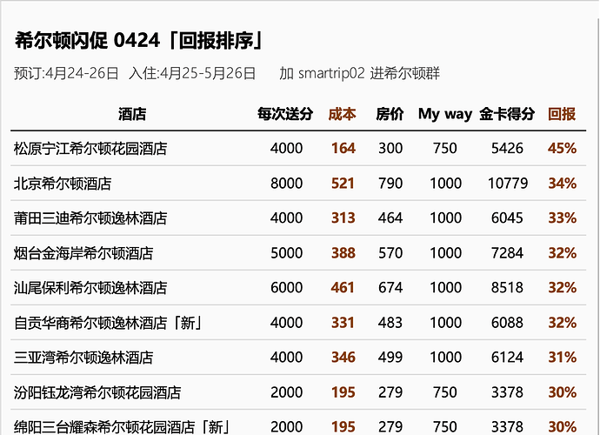Image resolution: width=600 pixels, height=435 pixels.
Task: Click return value 33%
Action: click(562, 218)
